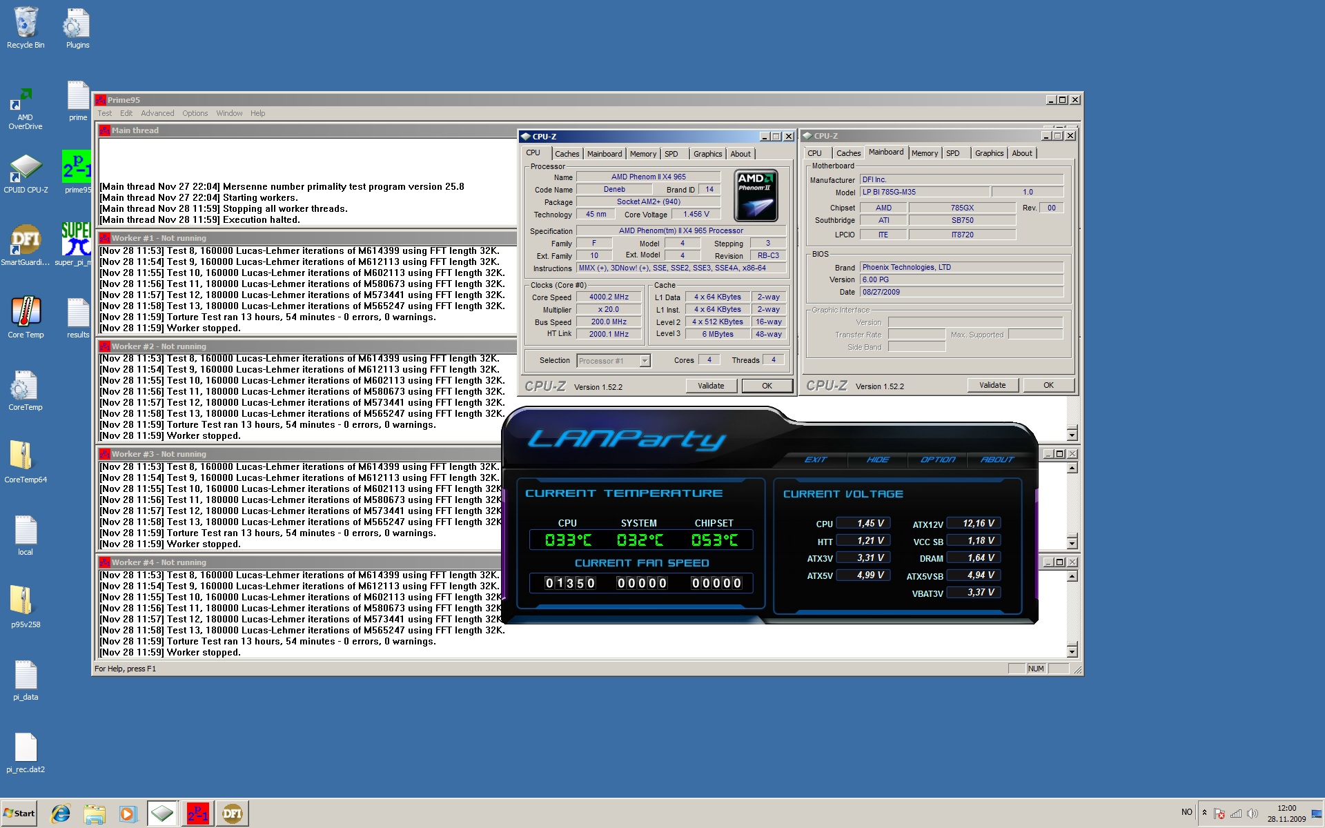Click the network signal tray icon
Screen dimensions: 1325x828
(x=1235, y=814)
